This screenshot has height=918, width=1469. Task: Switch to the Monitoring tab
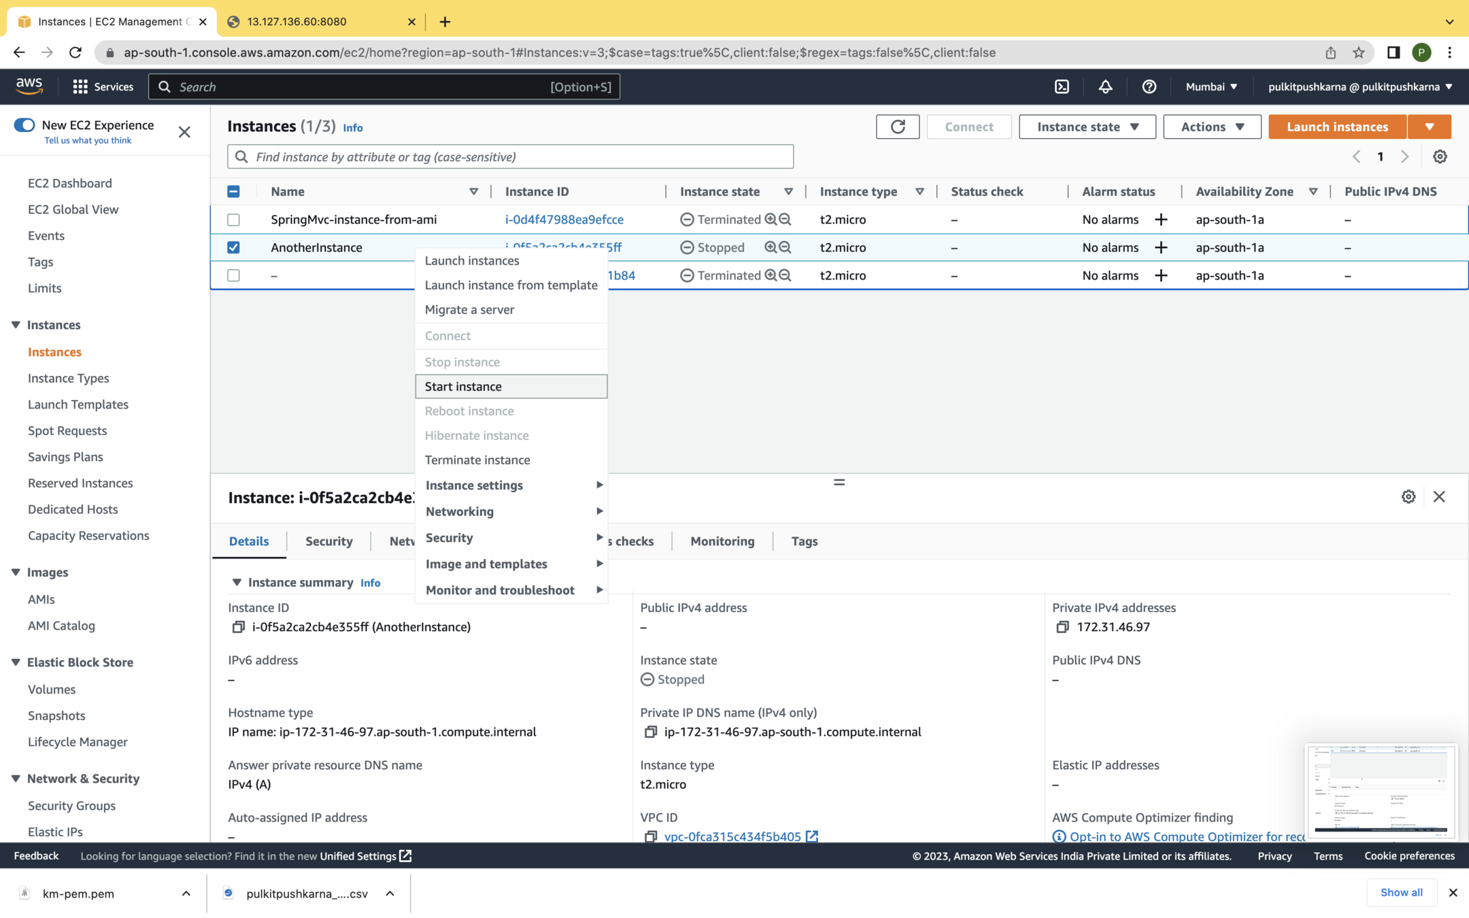(722, 541)
